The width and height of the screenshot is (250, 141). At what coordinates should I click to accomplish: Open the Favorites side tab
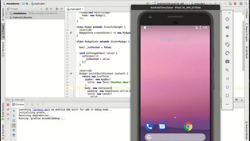3,132
